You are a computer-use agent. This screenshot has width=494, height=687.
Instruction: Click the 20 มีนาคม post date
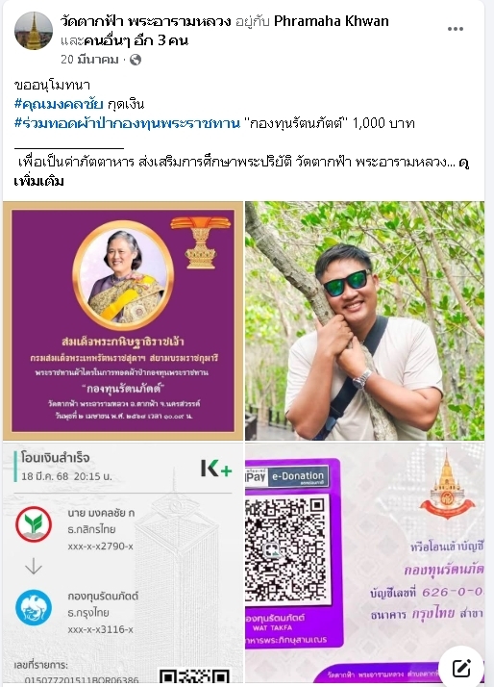pos(89,60)
